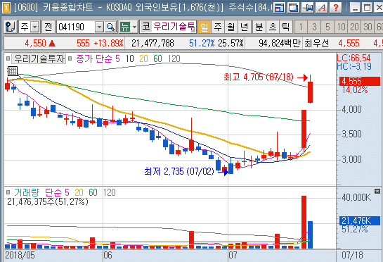This screenshot has width=383, height=262.
Task: Click the 2018/05 date label on axis
Action: click(x=20, y=256)
